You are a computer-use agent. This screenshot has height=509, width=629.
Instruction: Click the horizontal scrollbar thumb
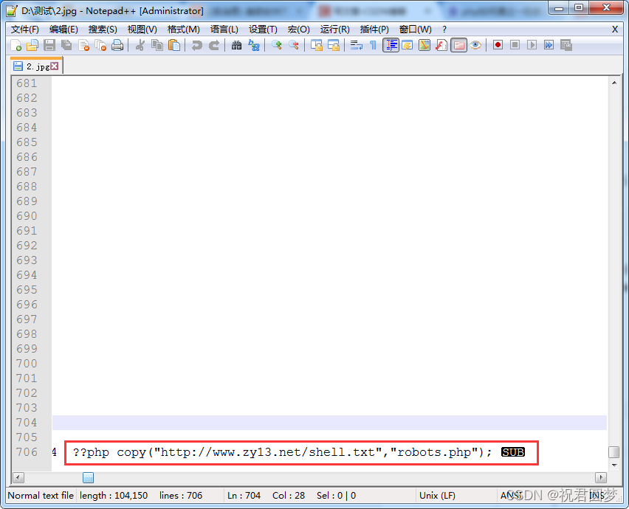tap(88, 477)
